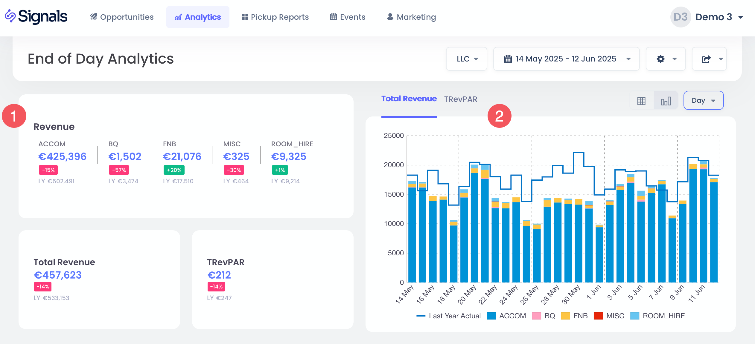755x344 pixels.
Task: Switch to the TRevPAR chart tab
Action: (460, 99)
